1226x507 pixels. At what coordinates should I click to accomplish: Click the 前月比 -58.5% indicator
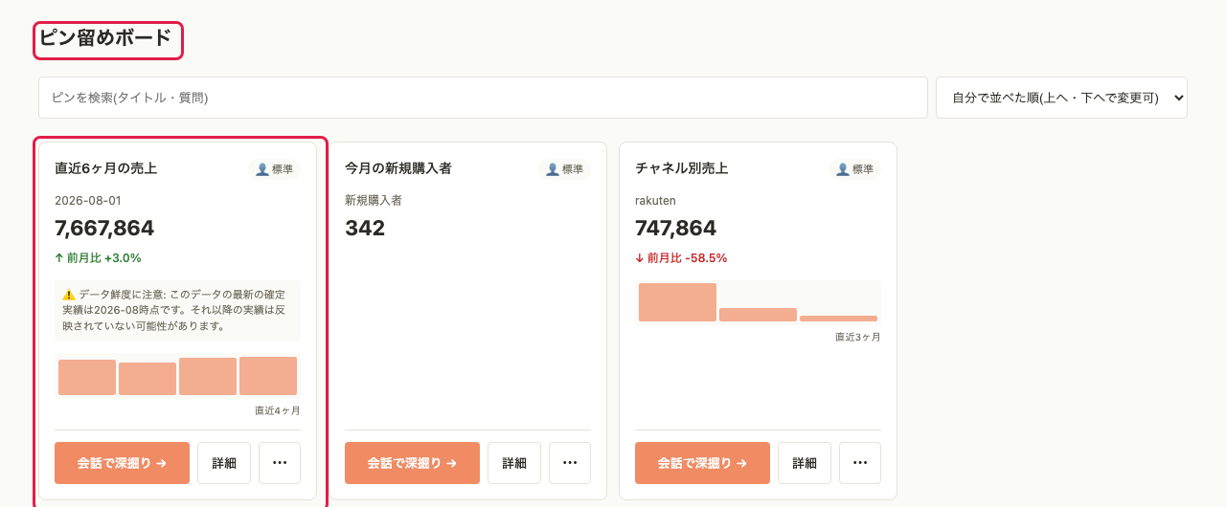[x=681, y=258]
